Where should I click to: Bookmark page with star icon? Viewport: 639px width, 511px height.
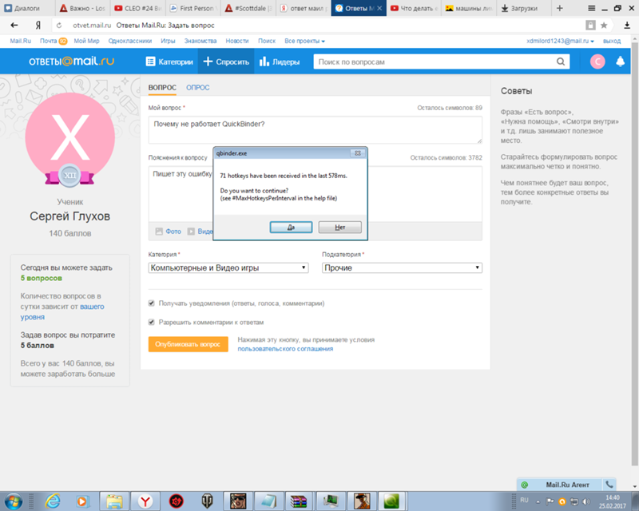604,26
